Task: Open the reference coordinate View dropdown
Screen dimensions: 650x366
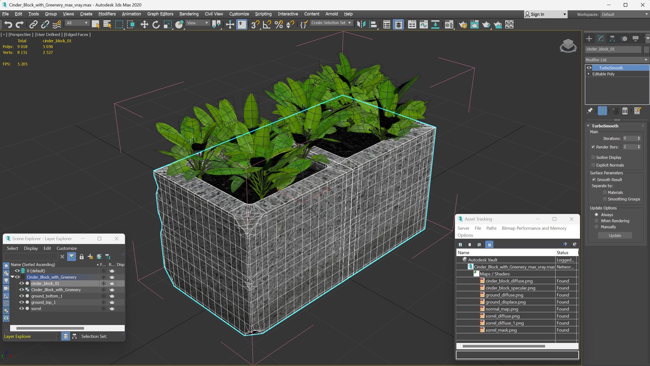Action: (197, 23)
